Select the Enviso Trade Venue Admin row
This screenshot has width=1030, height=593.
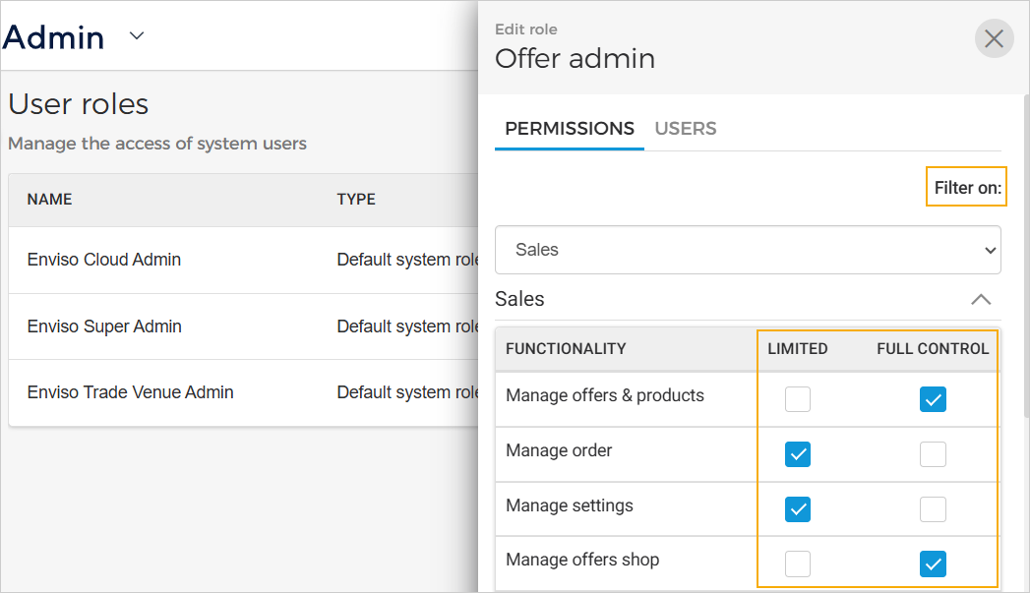tap(130, 392)
